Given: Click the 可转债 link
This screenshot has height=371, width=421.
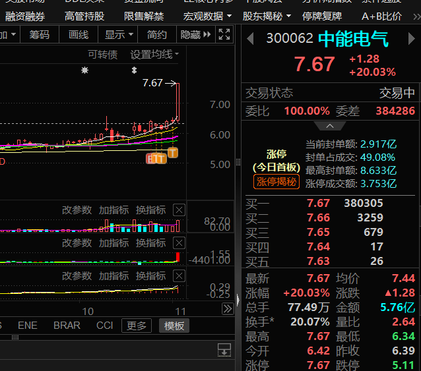Looking at the screenshot, I should [x=102, y=55].
